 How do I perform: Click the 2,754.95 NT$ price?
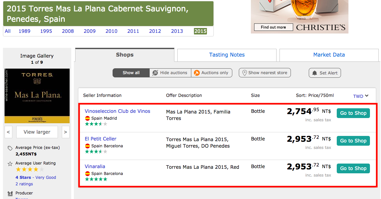click(309, 111)
